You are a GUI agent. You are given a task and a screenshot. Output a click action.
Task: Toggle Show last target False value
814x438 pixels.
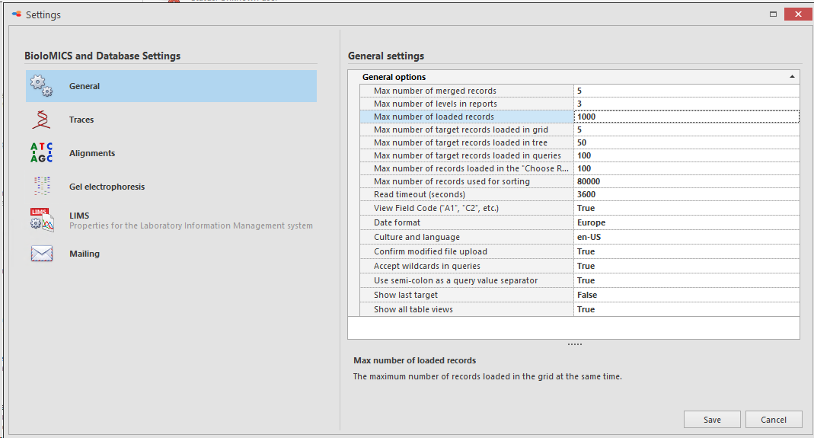(686, 295)
